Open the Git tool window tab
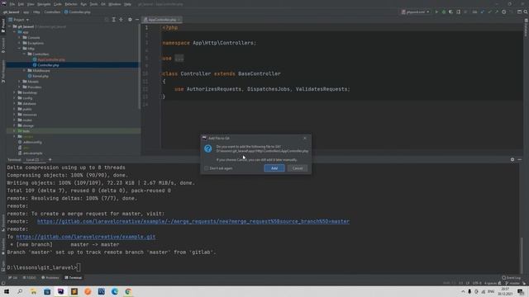The image size is (529, 297). [x=13, y=278]
